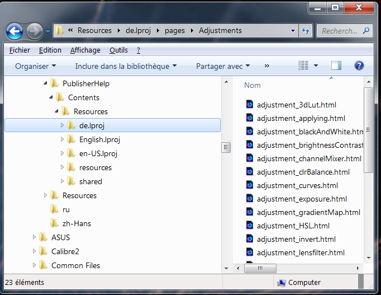The image size is (381, 295).
Task: Click de.lproj in the address breadcrumb
Action: [x=138, y=30]
